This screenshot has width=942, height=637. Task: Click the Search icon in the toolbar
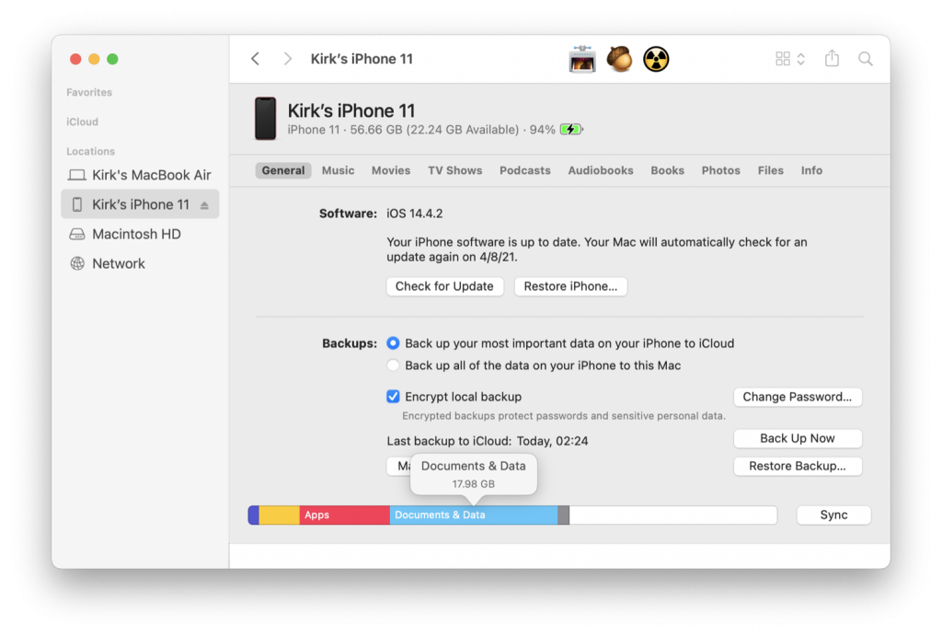865,58
